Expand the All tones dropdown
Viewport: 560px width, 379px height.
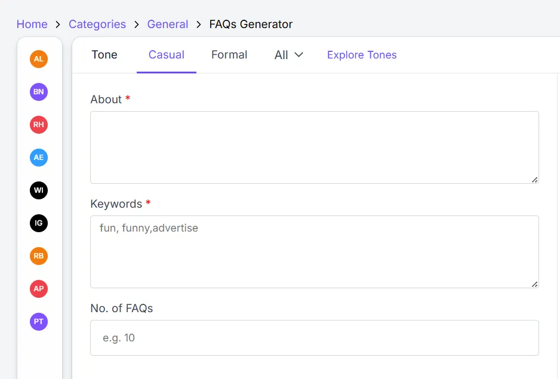(x=288, y=55)
